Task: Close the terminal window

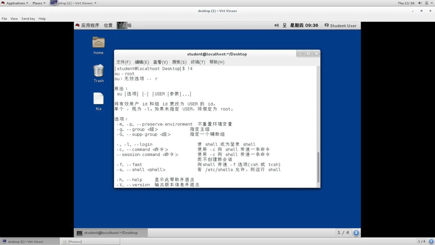Action: click(316, 53)
